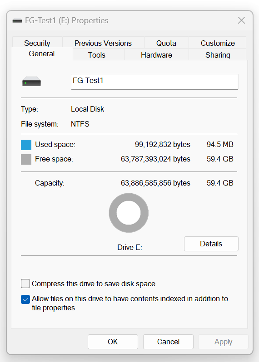
Task: Uncheck Allow files to be indexed checkbox
Action: tap(25, 299)
